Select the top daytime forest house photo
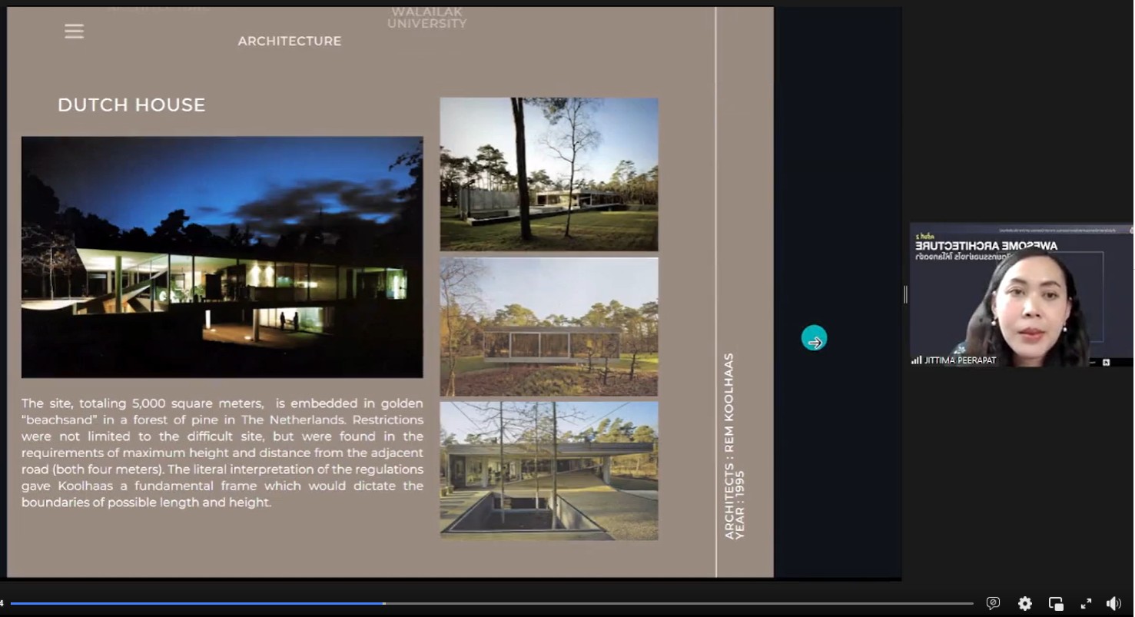This screenshot has width=1135, height=617. click(549, 174)
